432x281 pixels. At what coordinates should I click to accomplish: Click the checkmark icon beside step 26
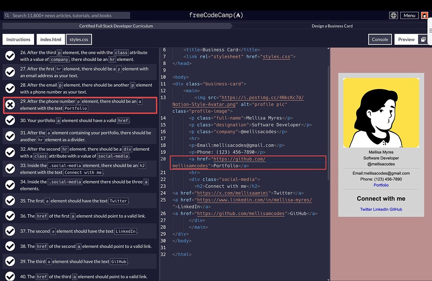coord(10,54)
